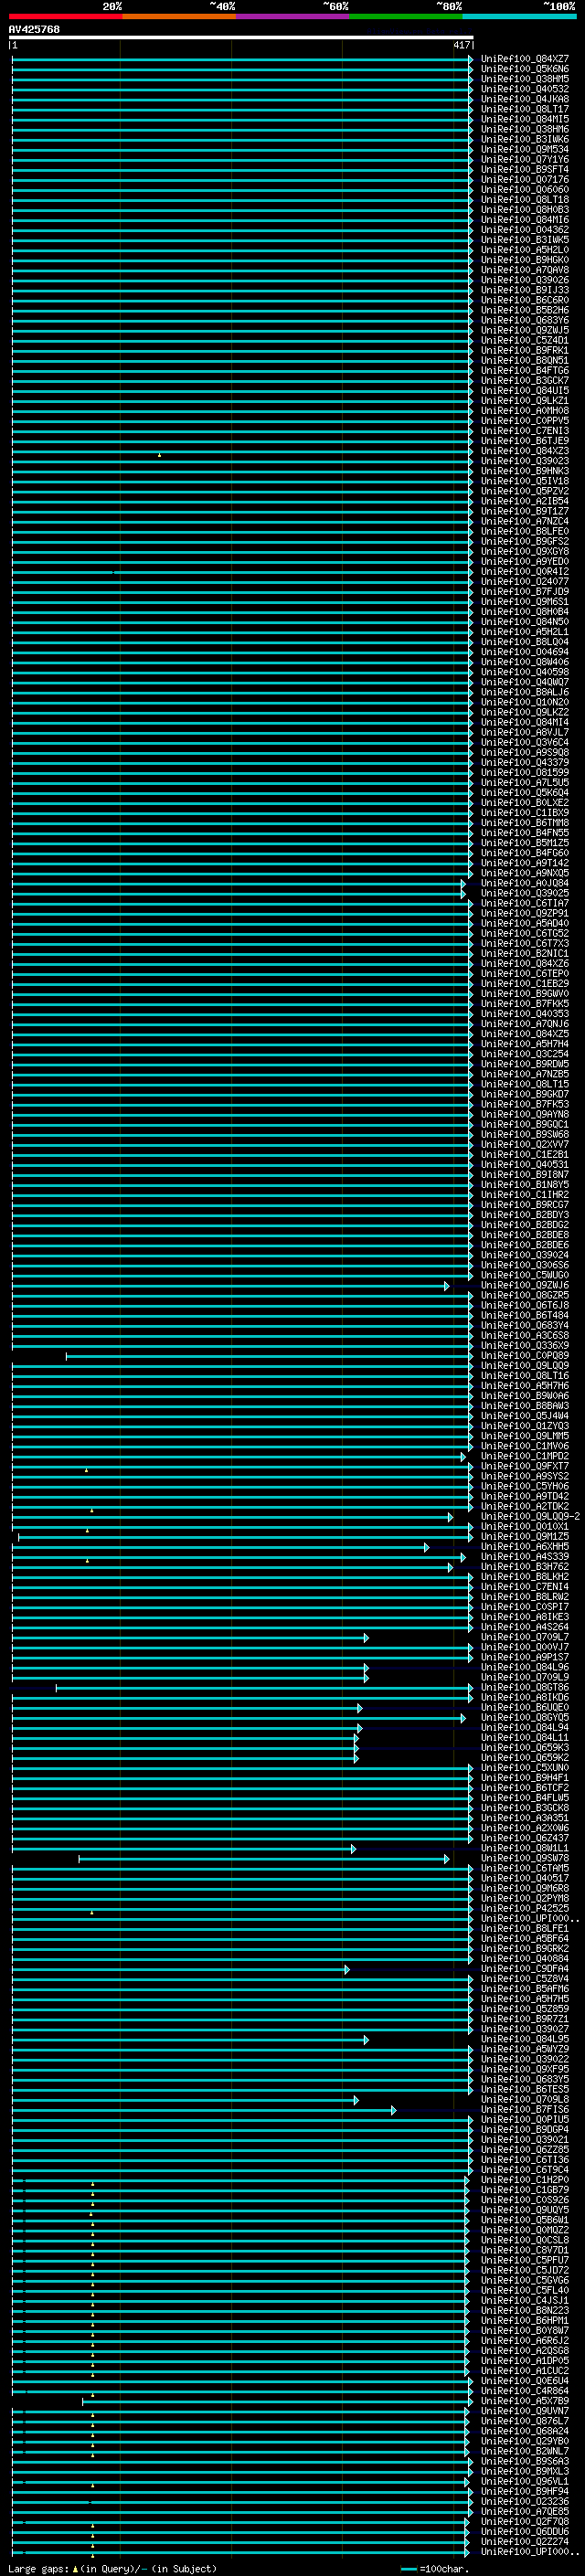This screenshot has height=2576, width=585.
Task: Select UniRef100_Q9M534 label
Action: pyautogui.click(x=525, y=149)
